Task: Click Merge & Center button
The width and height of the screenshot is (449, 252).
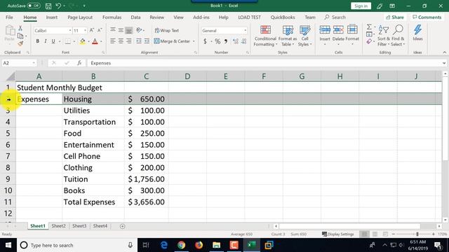Action: pyautogui.click(x=172, y=41)
